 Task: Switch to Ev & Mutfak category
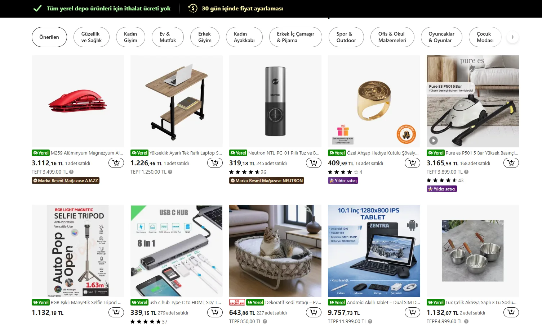coord(168,37)
